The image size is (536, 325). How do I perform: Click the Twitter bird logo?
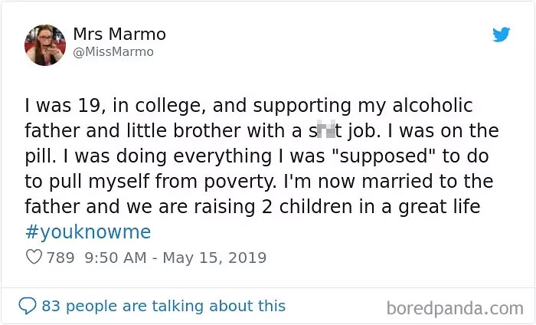(502, 34)
